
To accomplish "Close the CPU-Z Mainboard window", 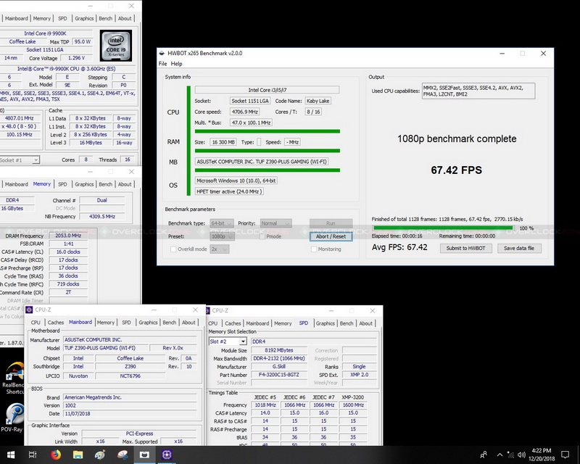I will [195, 310].
